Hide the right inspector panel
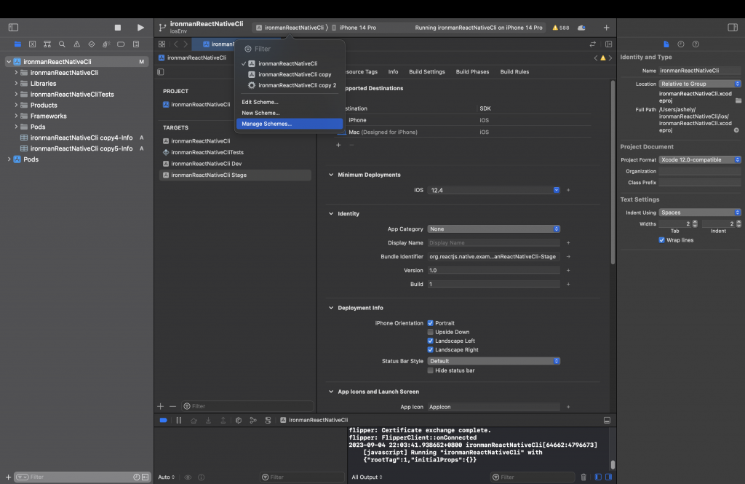Image resolution: width=745 pixels, height=484 pixels. coord(732,28)
